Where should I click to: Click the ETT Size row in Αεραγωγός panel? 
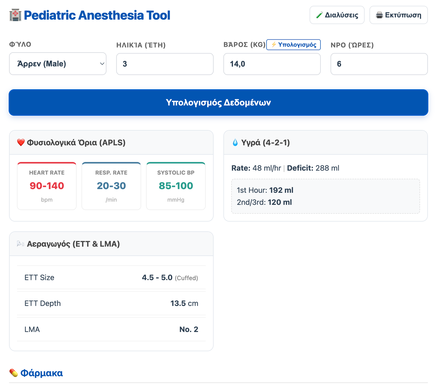pos(111,278)
